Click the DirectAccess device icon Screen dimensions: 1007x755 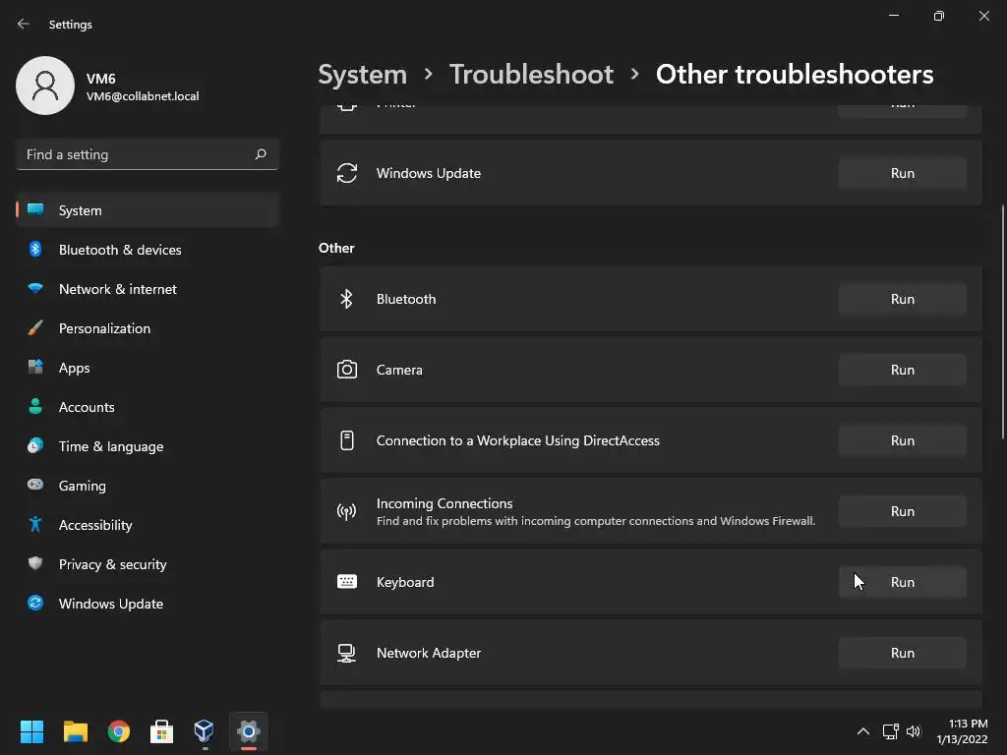(347, 440)
